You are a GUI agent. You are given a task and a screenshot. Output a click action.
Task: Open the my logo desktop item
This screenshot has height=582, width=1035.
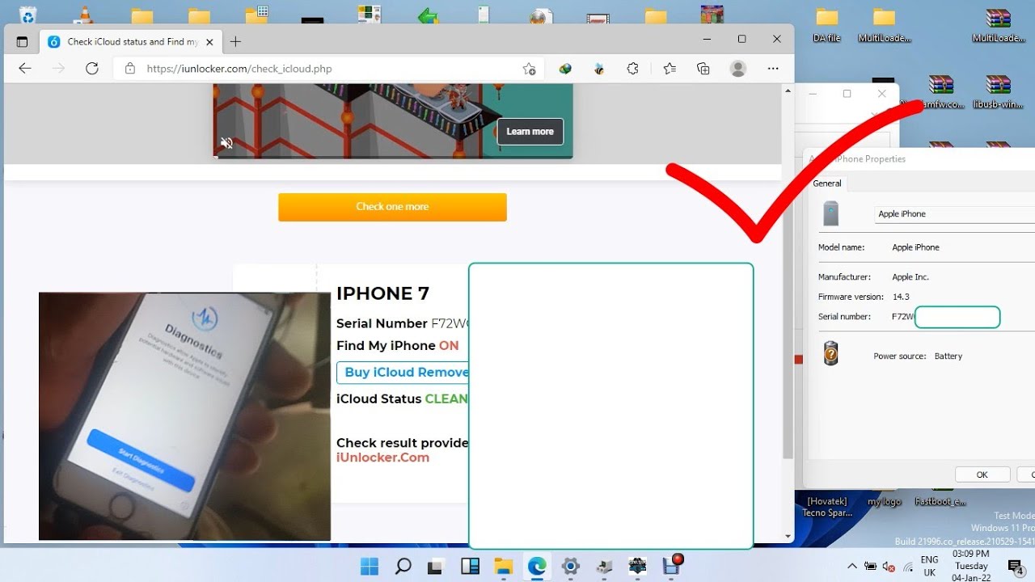coord(884,496)
